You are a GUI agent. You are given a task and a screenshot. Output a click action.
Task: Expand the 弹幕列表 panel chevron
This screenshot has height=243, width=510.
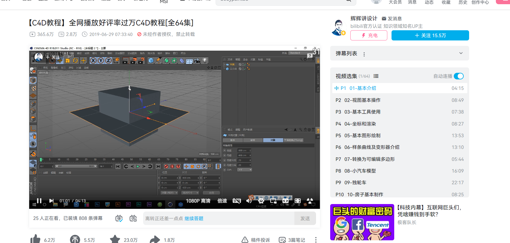pos(461,53)
